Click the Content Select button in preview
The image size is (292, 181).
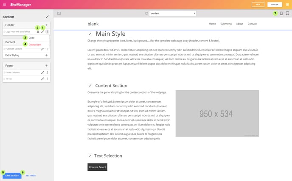[97, 167]
